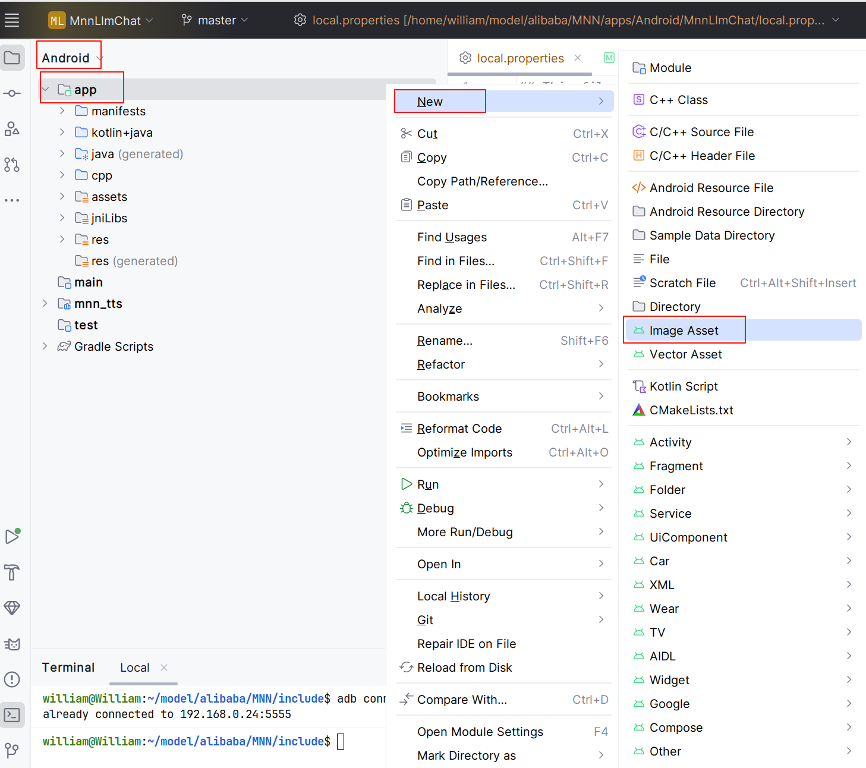
Task: Click the green M editor tab icon
Action: click(x=609, y=58)
